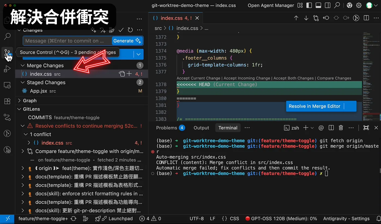Toggle the primary sidebar layout
This screenshot has height=224, width=381.
(x=309, y=5)
